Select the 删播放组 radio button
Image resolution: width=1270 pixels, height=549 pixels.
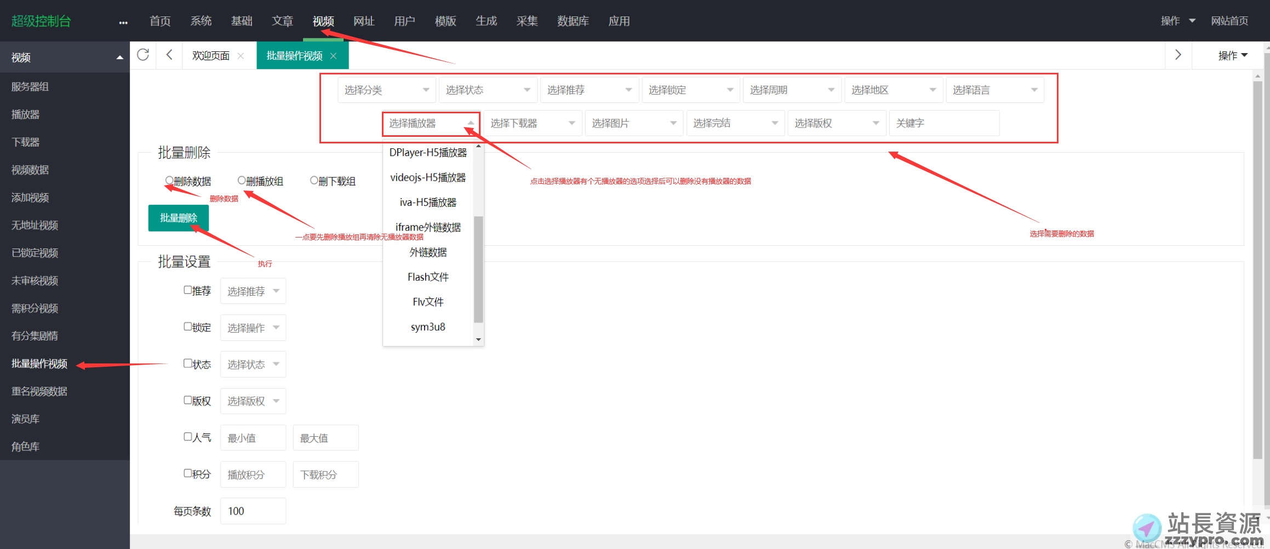pos(242,180)
